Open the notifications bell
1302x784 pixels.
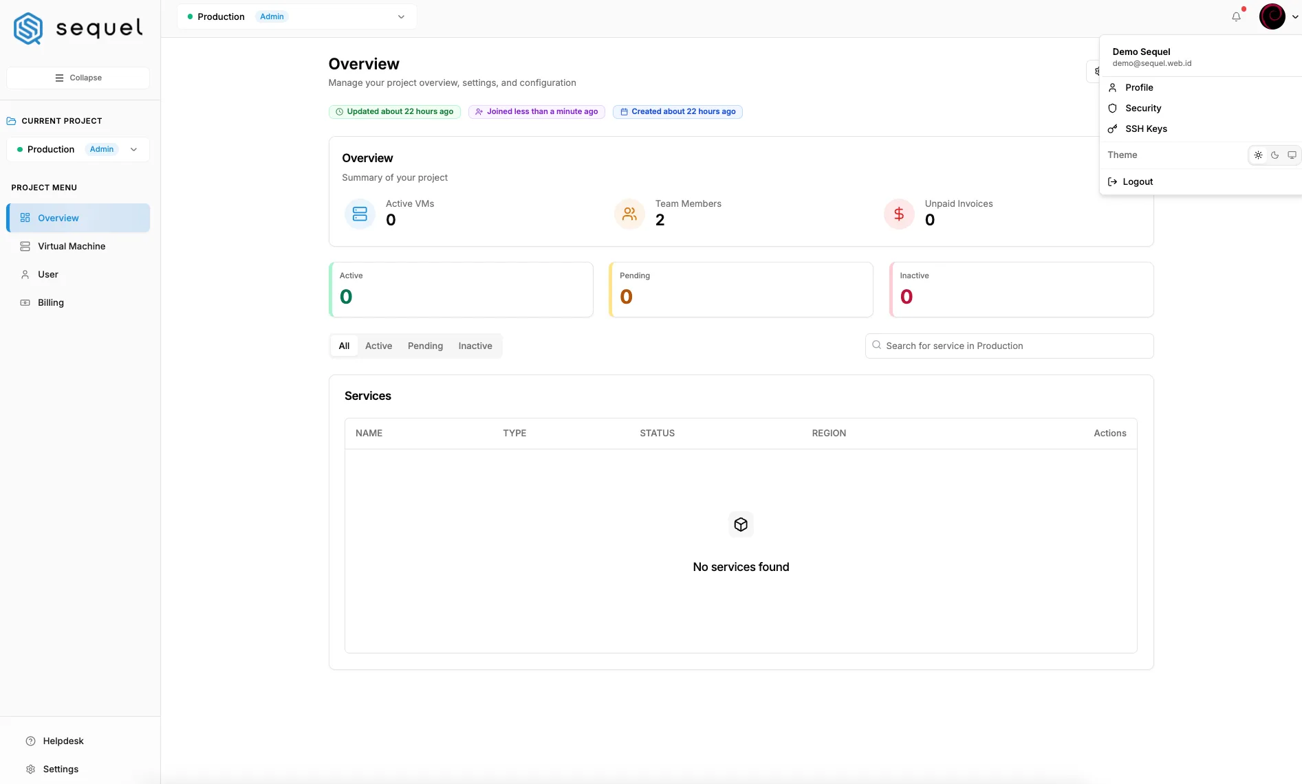1236,16
